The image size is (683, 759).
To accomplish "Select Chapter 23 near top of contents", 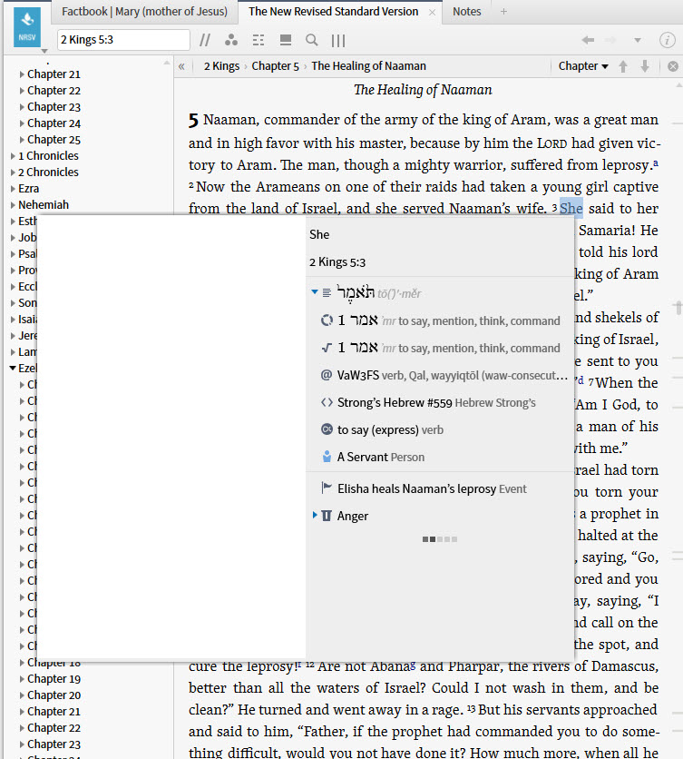I will coord(54,107).
